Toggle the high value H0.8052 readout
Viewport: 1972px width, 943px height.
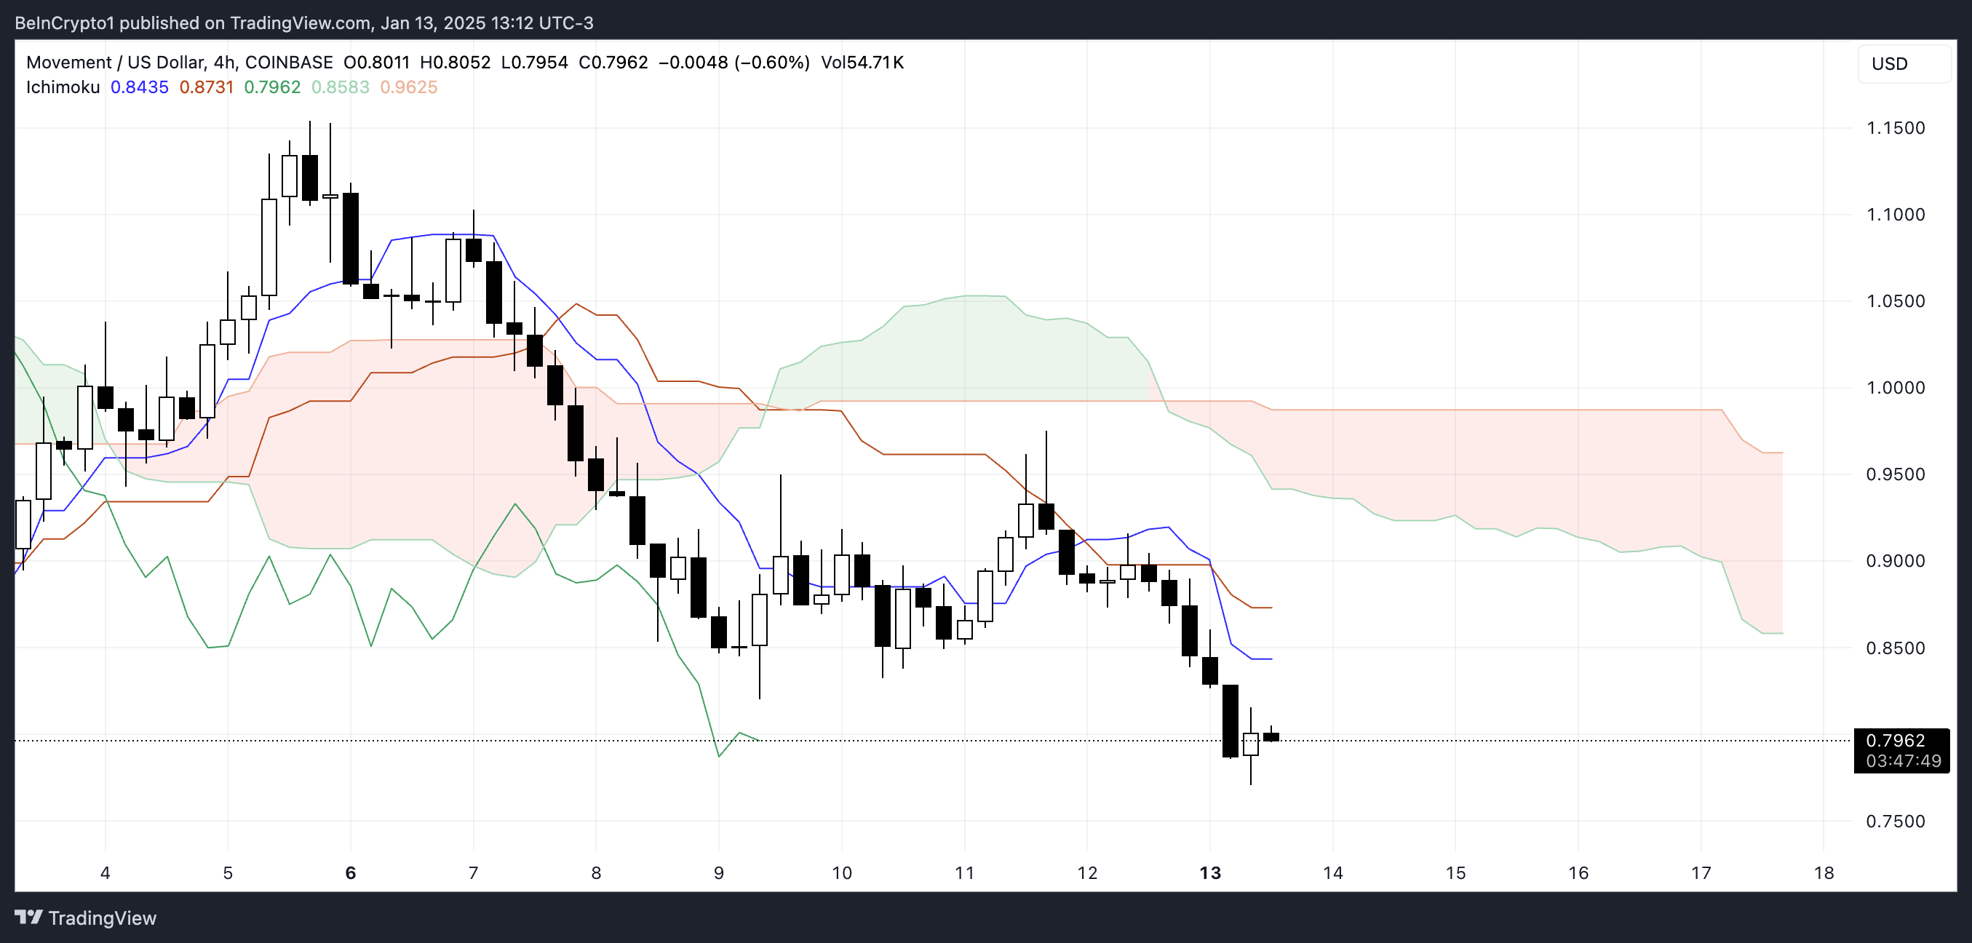pos(456,62)
